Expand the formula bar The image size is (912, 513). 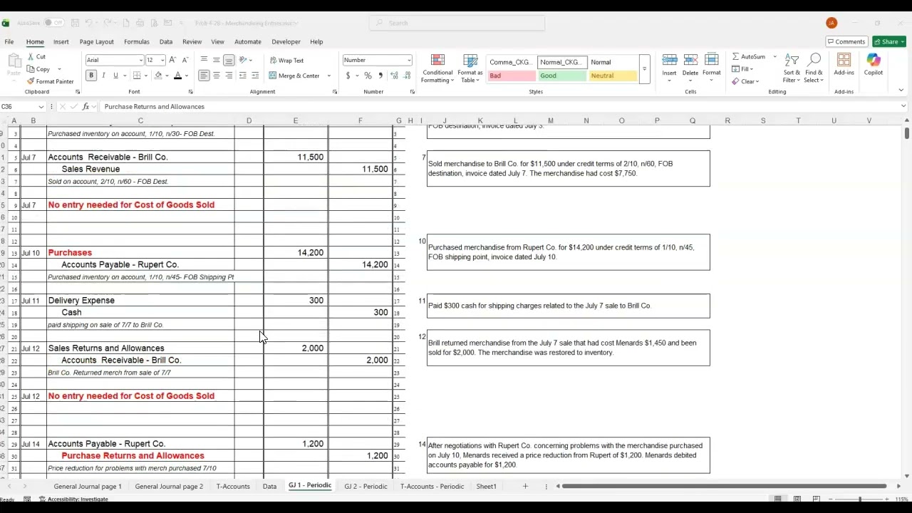click(x=903, y=106)
